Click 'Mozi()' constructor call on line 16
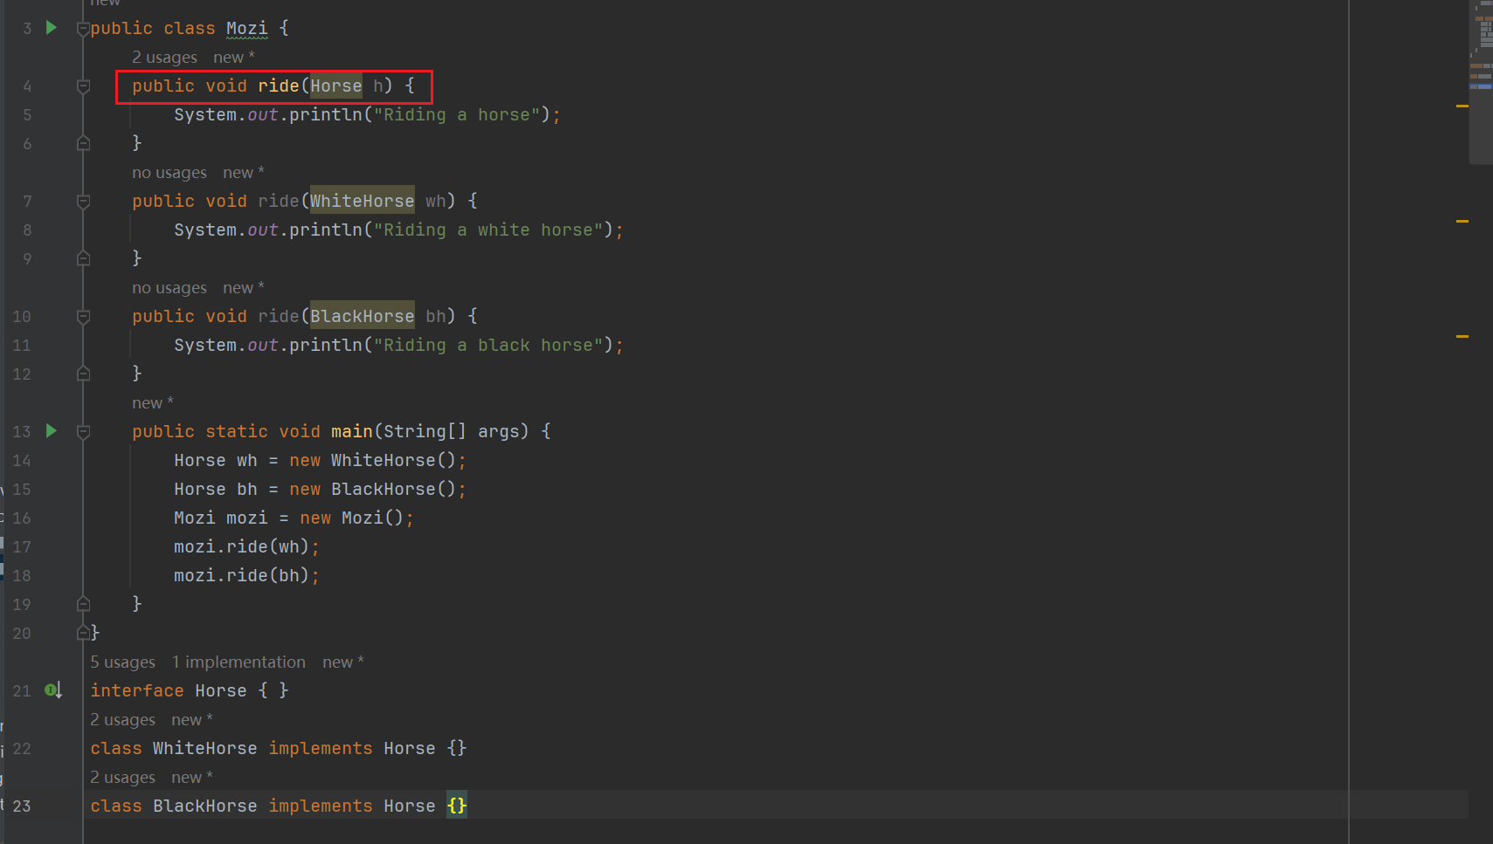This screenshot has height=844, width=1493. (373, 518)
